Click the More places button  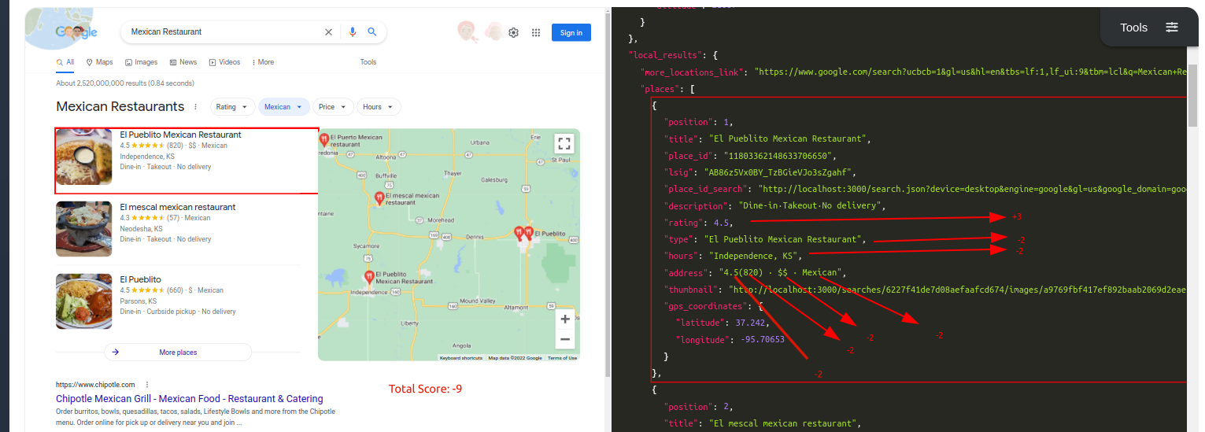(x=178, y=353)
